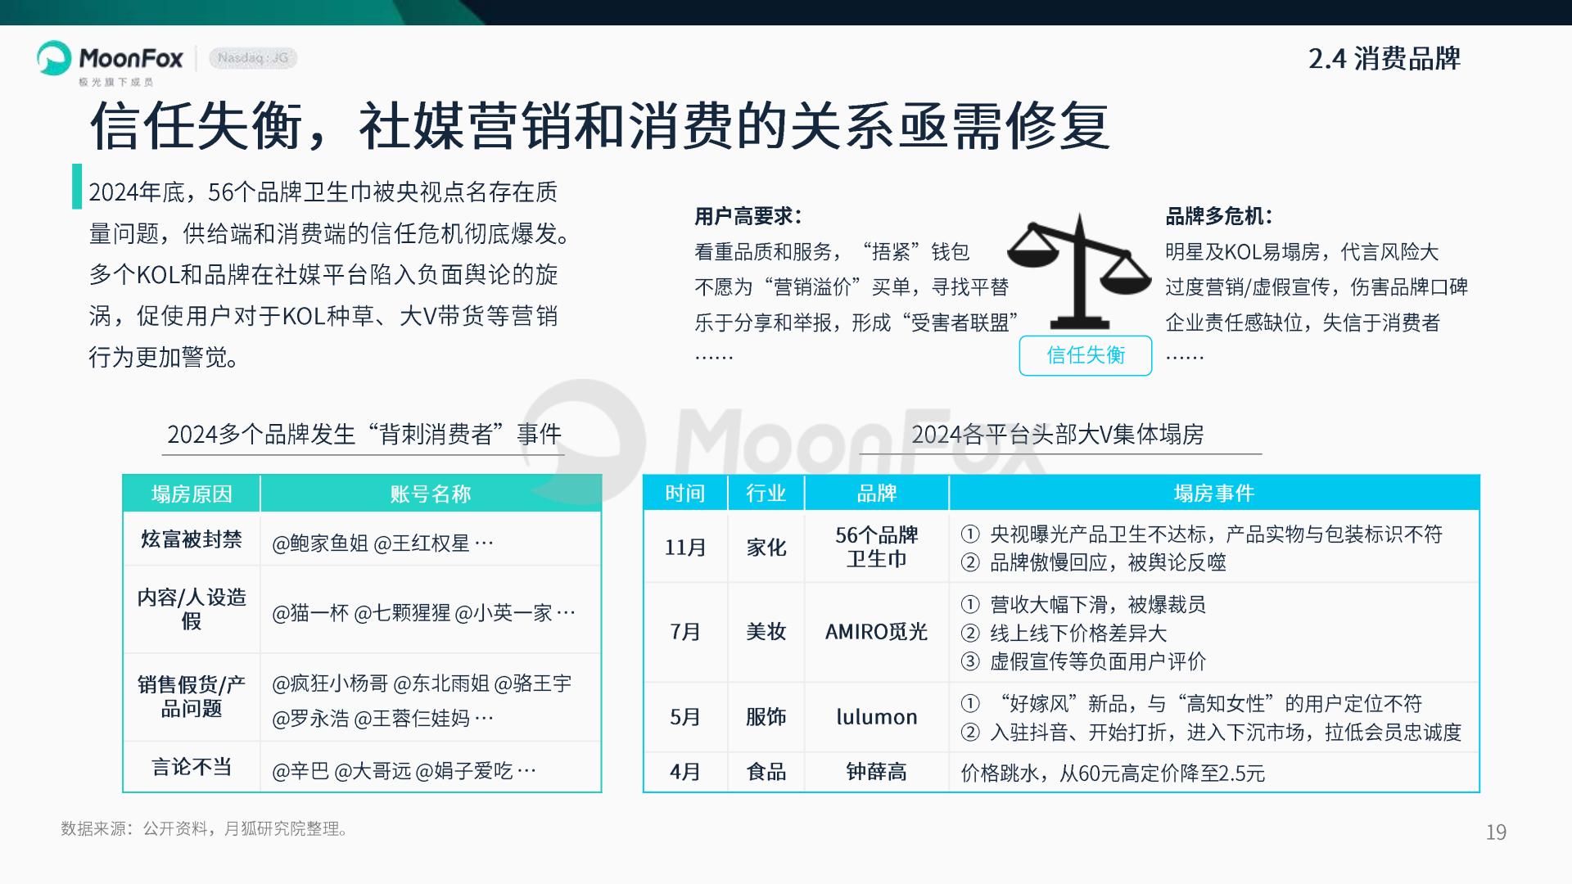The height and width of the screenshot is (884, 1572).
Task: Select the 56个品牌卫生巾 brand cell
Action: click(877, 547)
